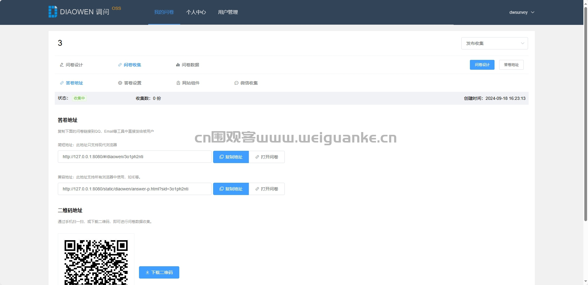Open survey from short address 打开问卷

pyautogui.click(x=267, y=157)
